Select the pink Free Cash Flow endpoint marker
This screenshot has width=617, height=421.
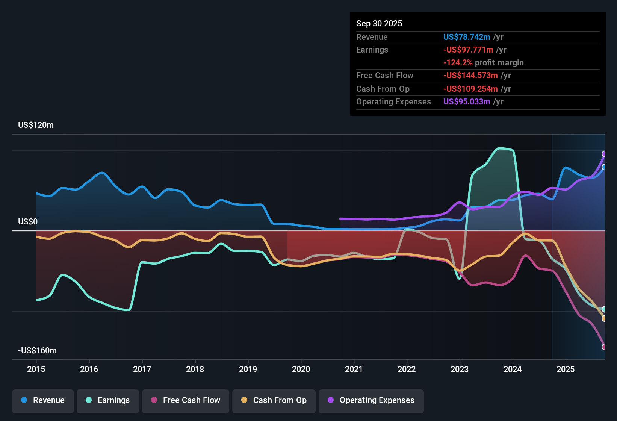604,347
